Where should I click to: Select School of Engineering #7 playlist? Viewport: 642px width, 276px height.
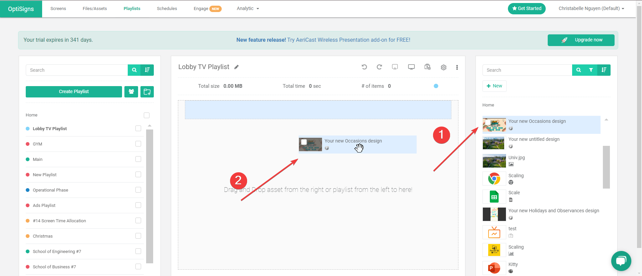(x=57, y=252)
